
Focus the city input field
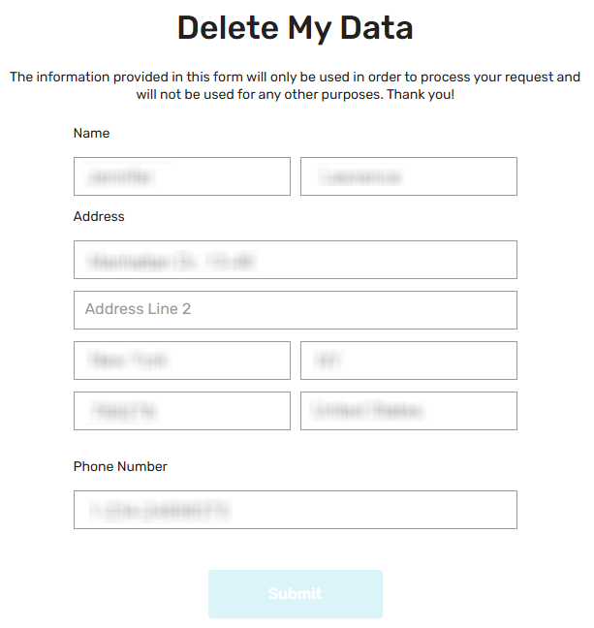tap(181, 361)
